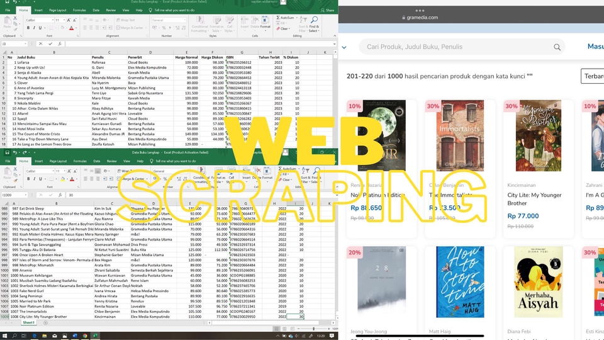Screen dimensions: 604x340
Task: Open File Explorer from the taskbar
Action: pyautogui.click(x=44, y=336)
